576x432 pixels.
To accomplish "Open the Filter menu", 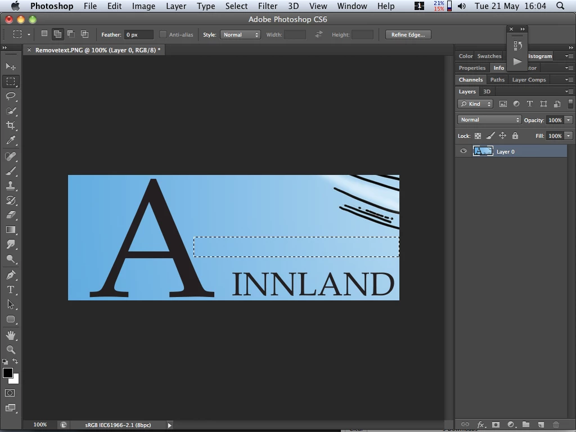I will tap(267, 6).
